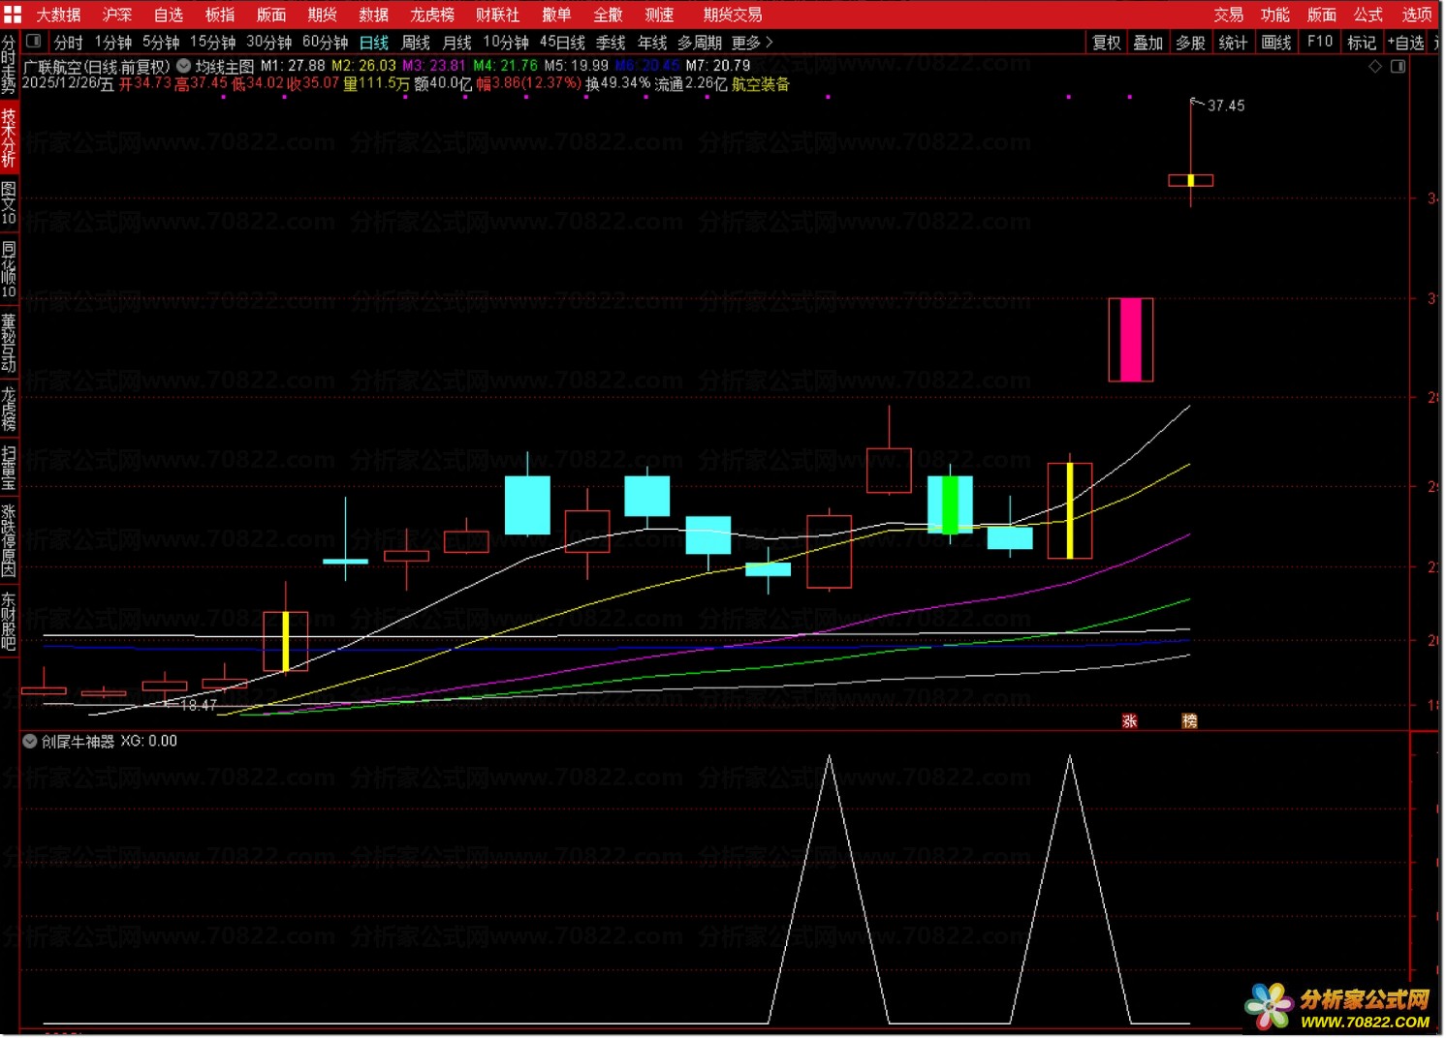Open the four-square main menu icon
The width and height of the screenshot is (1446, 1038).
13,15
